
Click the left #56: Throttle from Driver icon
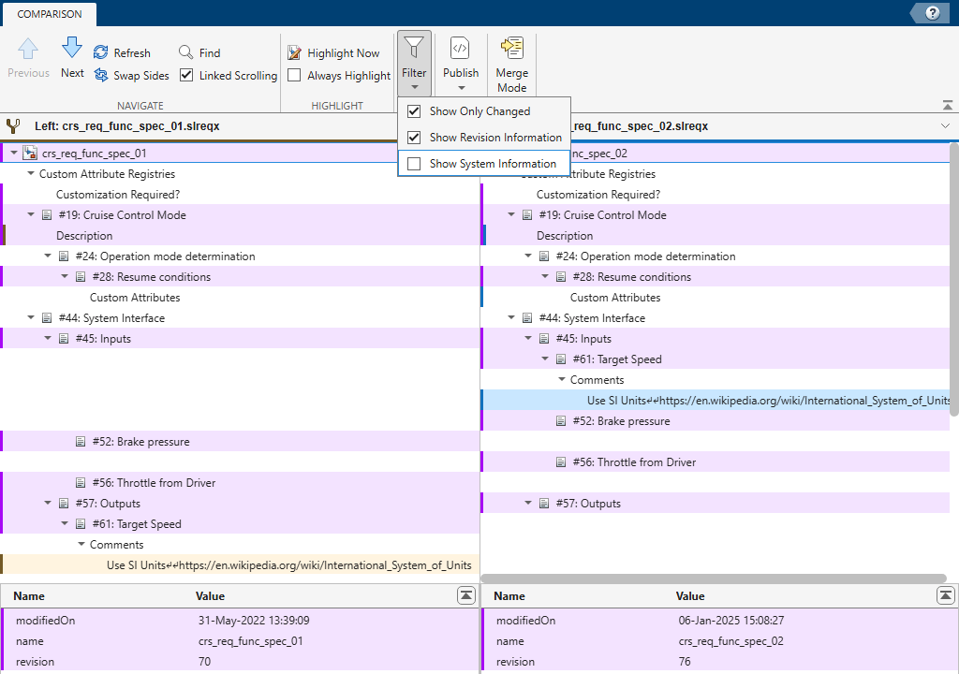pos(81,482)
